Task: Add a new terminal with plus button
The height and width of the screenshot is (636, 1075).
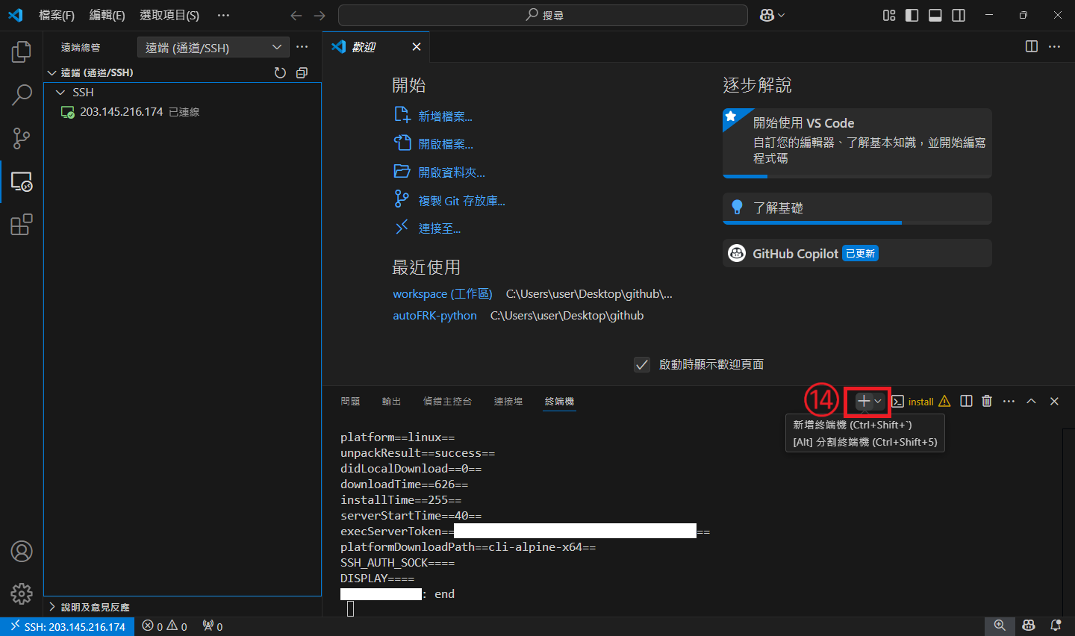Action: [x=863, y=401]
